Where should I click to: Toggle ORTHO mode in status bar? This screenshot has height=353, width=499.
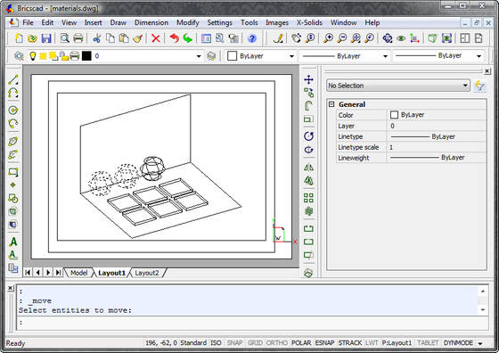(276, 343)
